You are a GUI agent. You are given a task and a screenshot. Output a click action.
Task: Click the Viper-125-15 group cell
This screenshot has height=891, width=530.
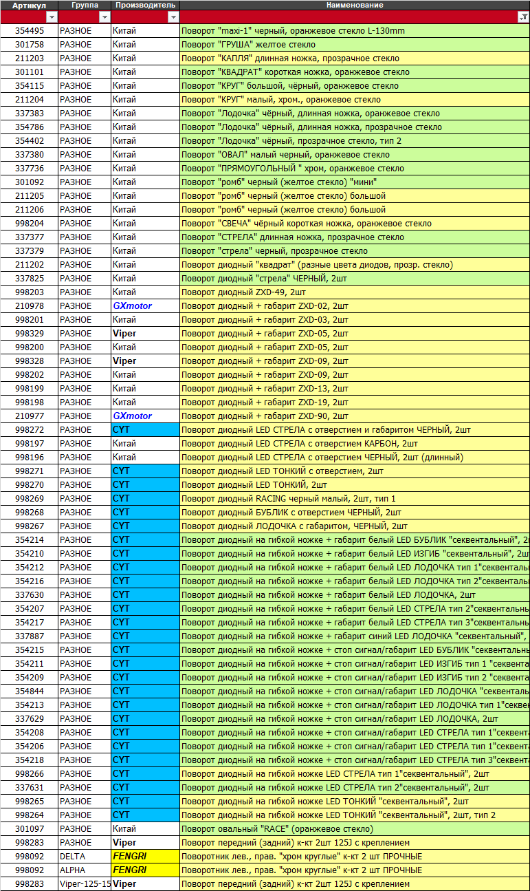pyautogui.click(x=84, y=884)
